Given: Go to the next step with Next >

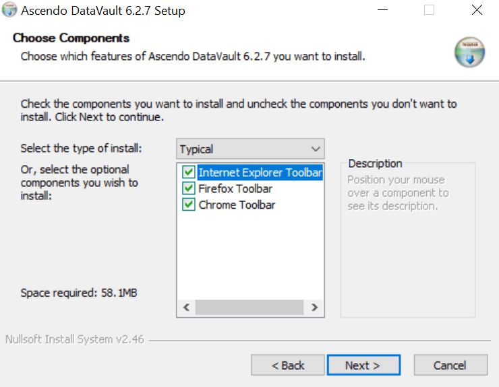Looking at the screenshot, I should point(363,365).
